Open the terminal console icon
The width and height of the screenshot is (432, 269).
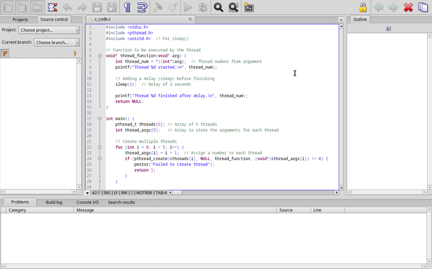[x=249, y=7]
